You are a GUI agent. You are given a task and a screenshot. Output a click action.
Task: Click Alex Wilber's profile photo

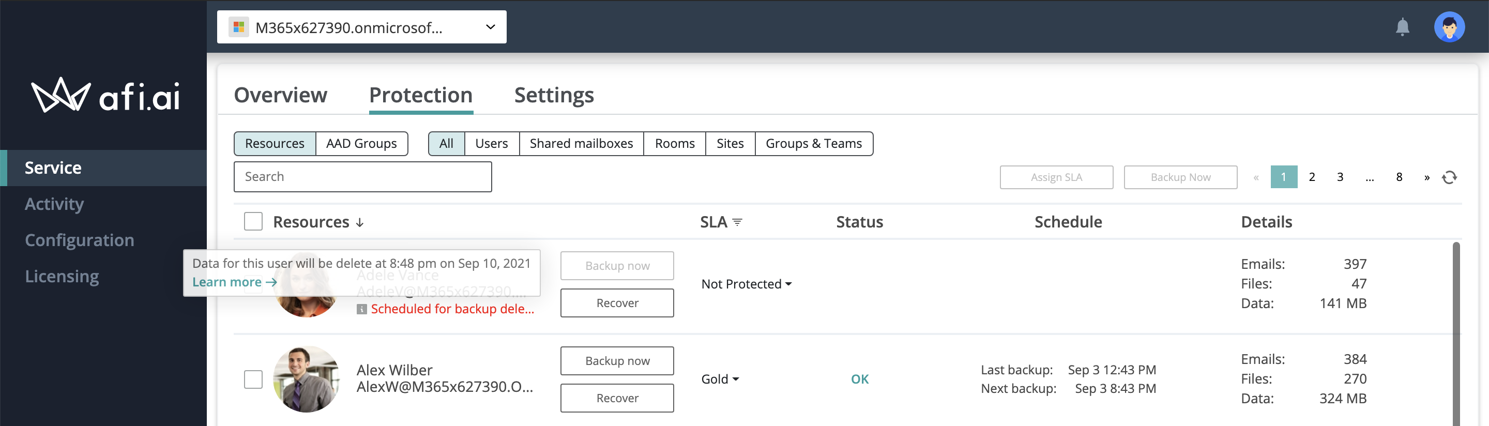[307, 380]
